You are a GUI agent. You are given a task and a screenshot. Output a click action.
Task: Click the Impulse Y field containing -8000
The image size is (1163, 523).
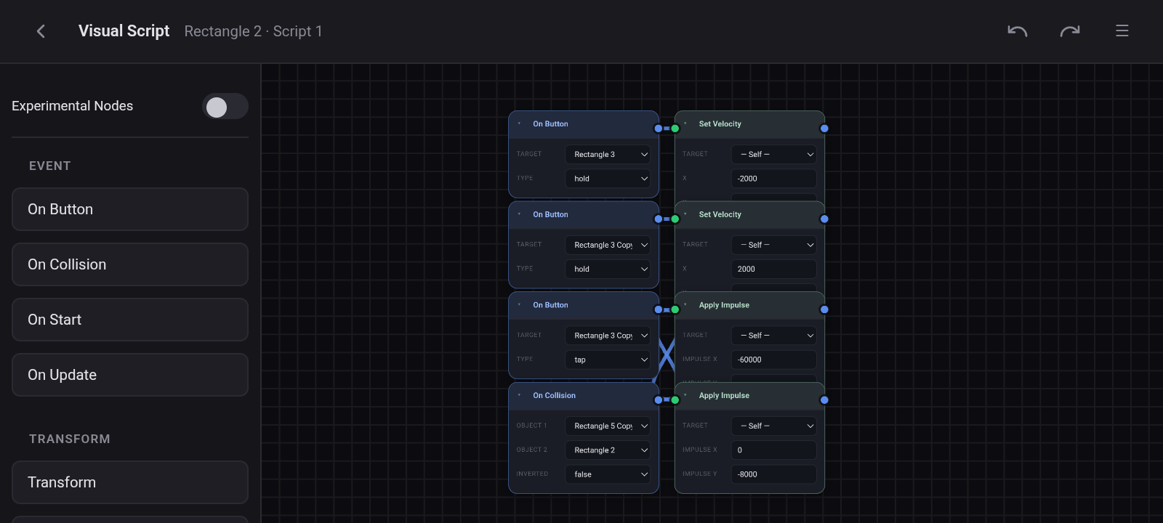pos(773,474)
